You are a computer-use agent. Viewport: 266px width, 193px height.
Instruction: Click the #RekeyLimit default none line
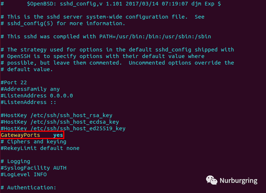[x=40, y=148]
